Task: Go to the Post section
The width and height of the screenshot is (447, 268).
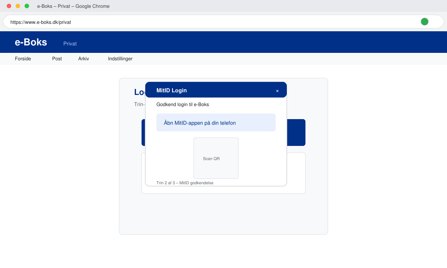Action: click(57, 59)
